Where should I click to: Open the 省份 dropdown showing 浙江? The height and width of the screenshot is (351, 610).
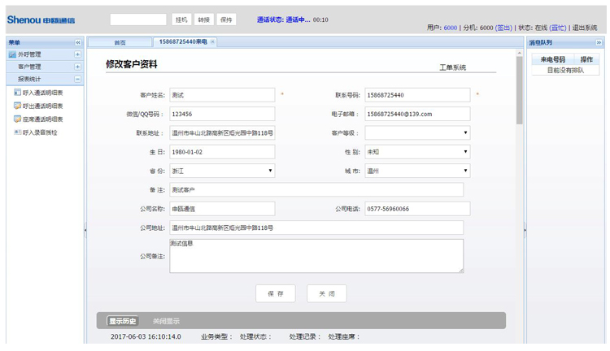coord(222,171)
